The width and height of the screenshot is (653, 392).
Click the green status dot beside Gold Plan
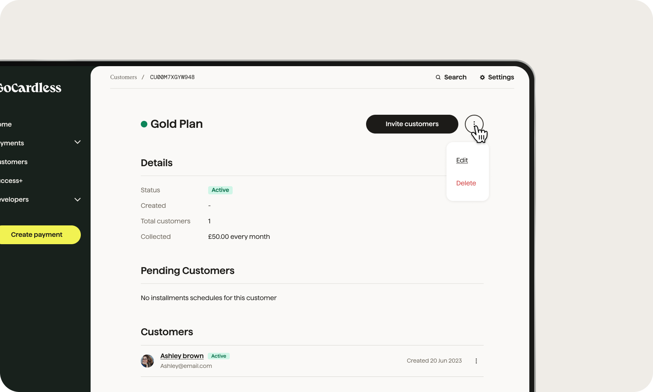tap(144, 124)
